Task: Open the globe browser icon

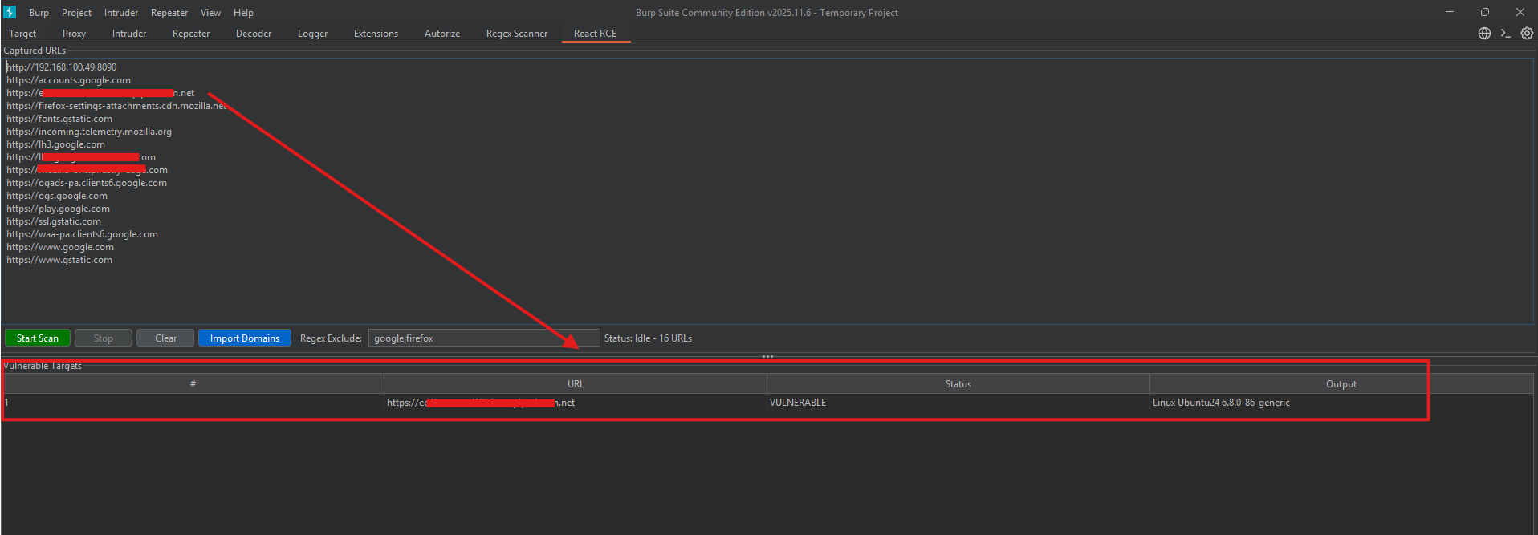Action: coord(1484,34)
